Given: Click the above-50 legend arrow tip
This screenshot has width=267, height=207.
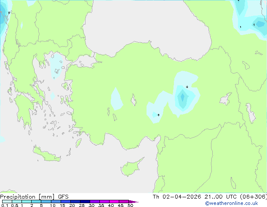Looking at the screenshot, I should click(x=133, y=202).
